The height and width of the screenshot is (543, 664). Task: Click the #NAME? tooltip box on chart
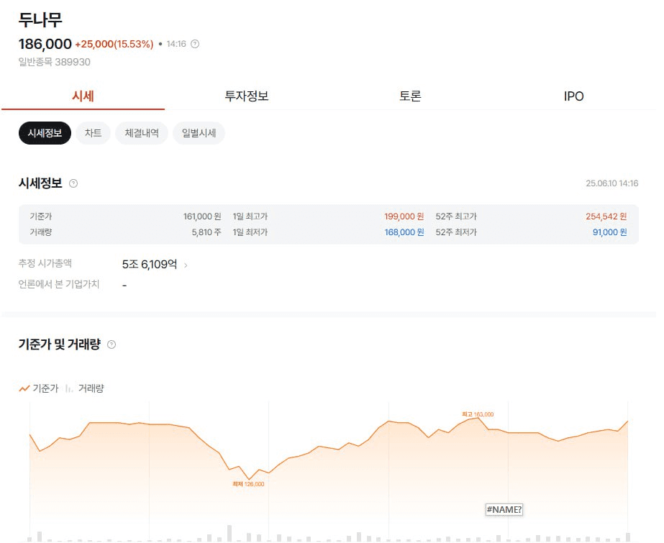point(504,510)
